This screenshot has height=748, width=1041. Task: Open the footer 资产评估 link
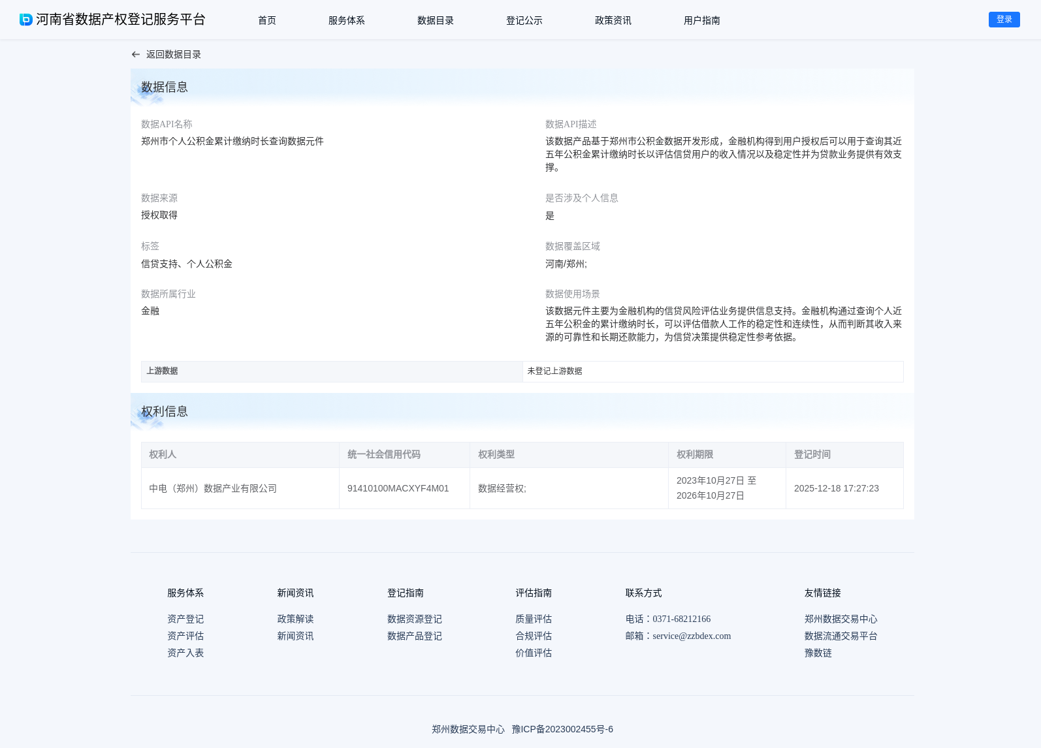click(x=185, y=636)
